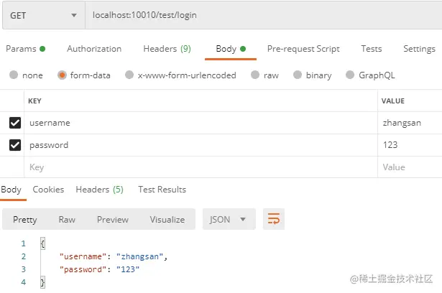Open the Test Results tab
The image size is (442, 293).
point(162,190)
